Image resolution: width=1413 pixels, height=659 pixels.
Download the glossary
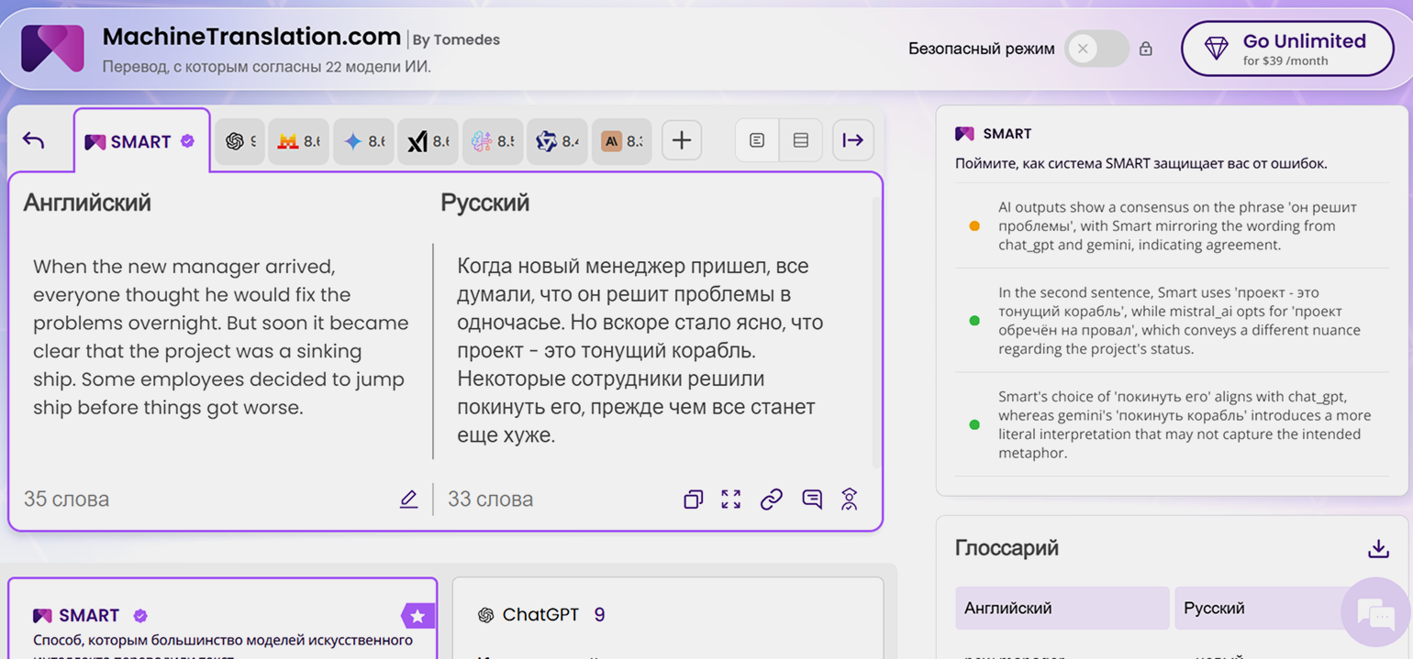coord(1377,548)
